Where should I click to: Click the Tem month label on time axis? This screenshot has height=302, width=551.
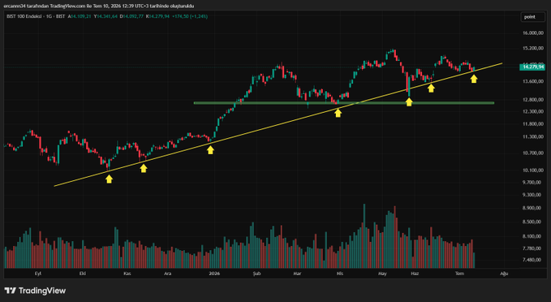(459, 274)
